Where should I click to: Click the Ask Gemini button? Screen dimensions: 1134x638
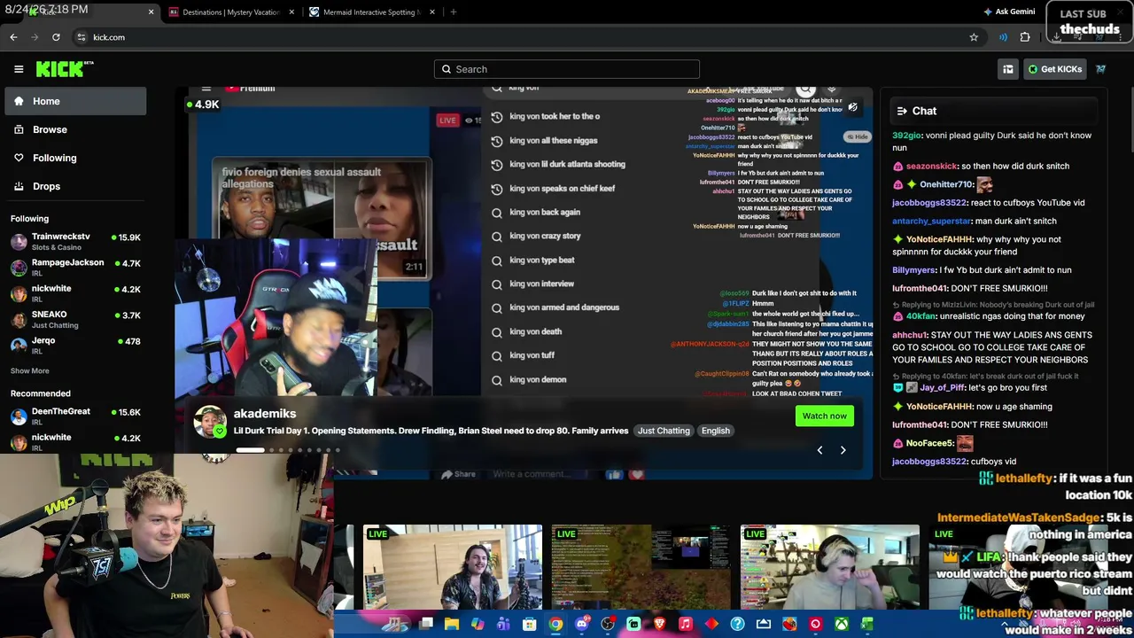coord(1009,12)
